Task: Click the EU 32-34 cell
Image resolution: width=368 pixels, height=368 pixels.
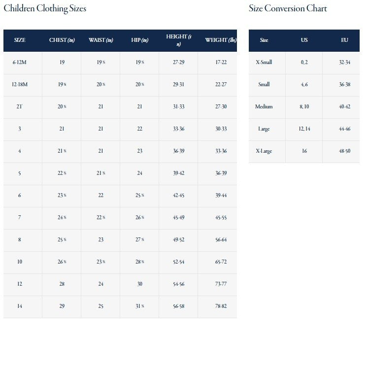Action: tap(344, 63)
